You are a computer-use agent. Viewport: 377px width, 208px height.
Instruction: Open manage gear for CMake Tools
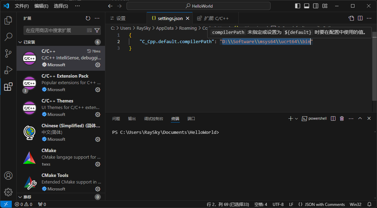click(98, 189)
